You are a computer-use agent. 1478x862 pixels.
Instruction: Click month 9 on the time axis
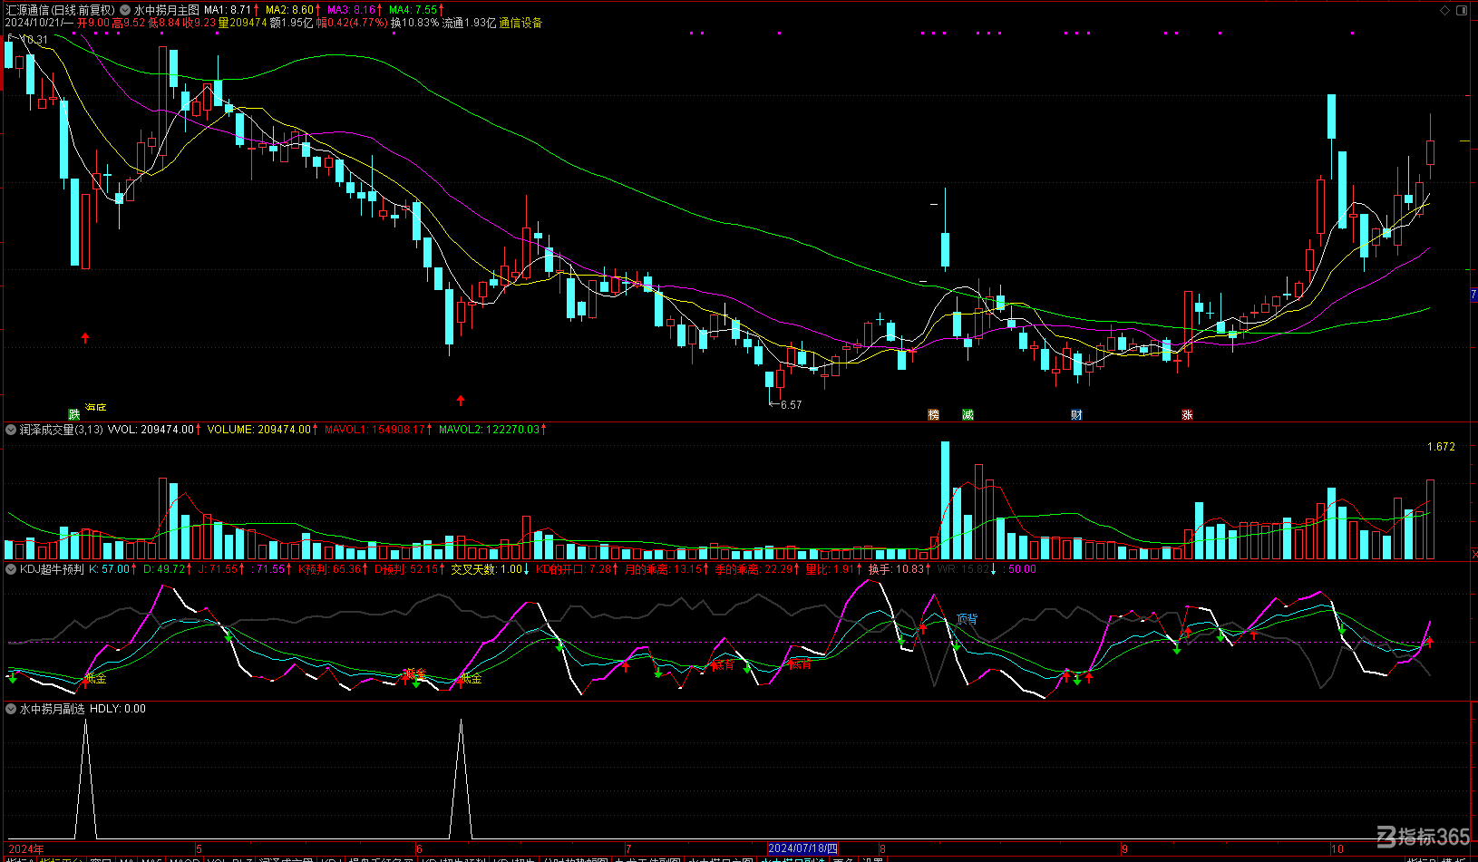click(1124, 849)
